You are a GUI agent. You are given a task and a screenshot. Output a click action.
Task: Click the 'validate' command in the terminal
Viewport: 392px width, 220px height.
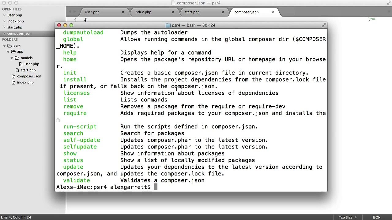(77, 180)
